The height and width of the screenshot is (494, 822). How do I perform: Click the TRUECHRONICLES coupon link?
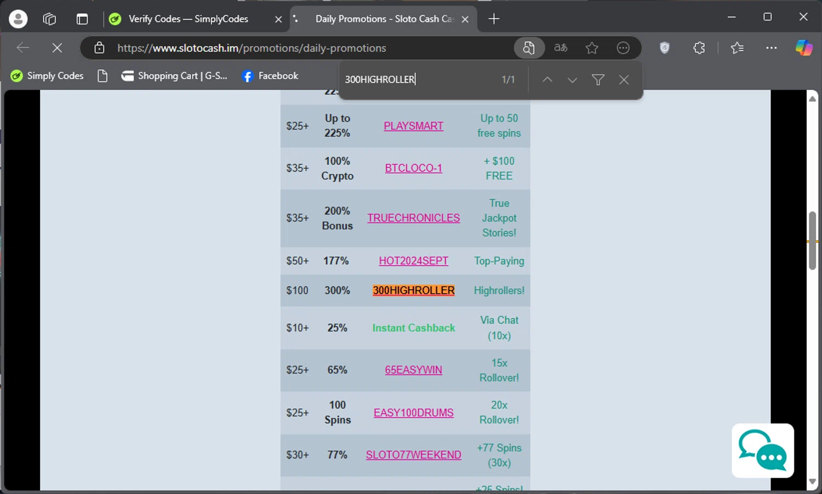point(414,218)
